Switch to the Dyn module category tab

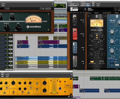84,13
